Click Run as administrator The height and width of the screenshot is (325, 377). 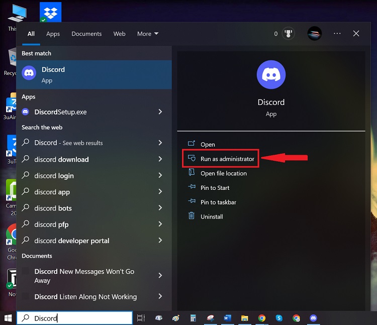point(227,159)
